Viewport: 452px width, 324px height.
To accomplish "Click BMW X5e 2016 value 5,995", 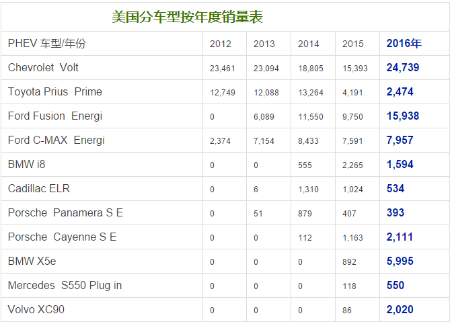I will 400,261.
